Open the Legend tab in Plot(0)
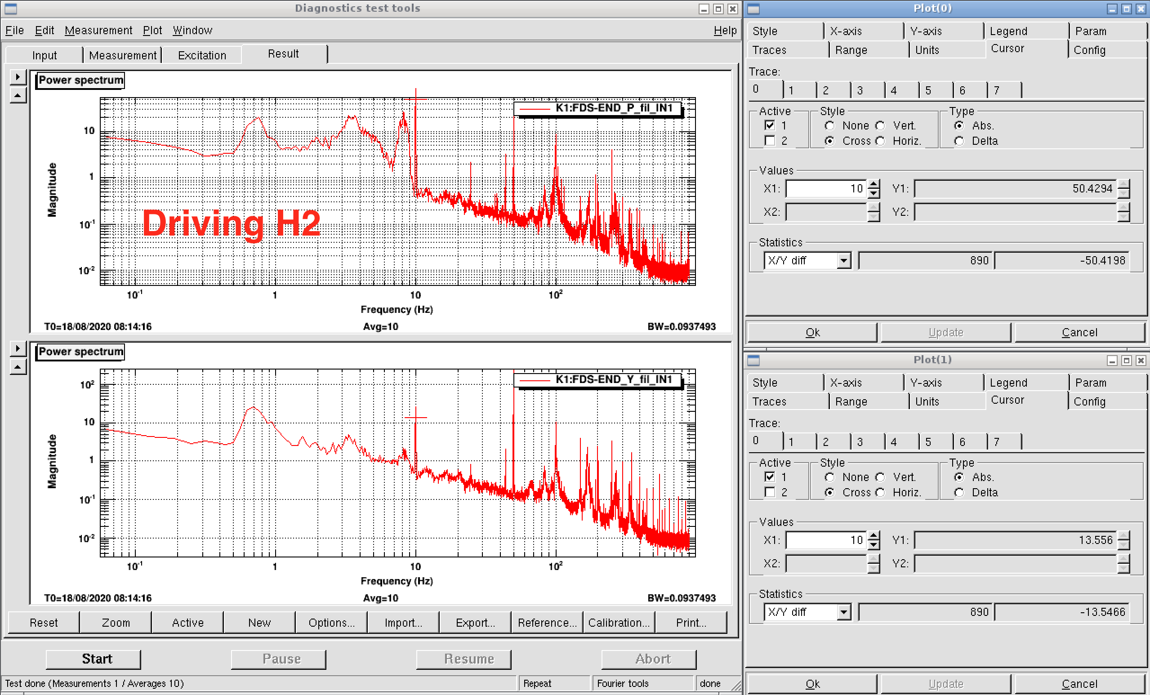 coord(1026,31)
